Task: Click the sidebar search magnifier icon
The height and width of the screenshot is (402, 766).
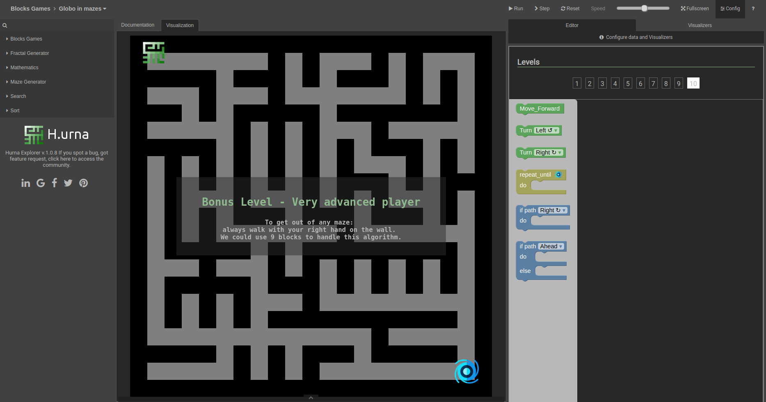Action: coord(5,25)
